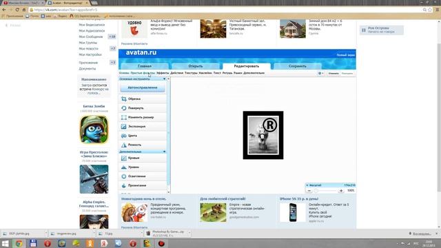Go to the browser home page icon
This screenshot has width=441, height=248.
point(24,10)
